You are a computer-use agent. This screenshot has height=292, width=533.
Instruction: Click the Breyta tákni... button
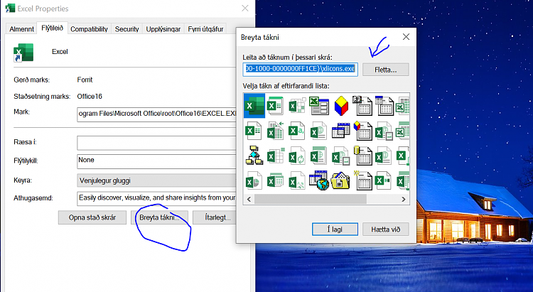pyautogui.click(x=159, y=217)
